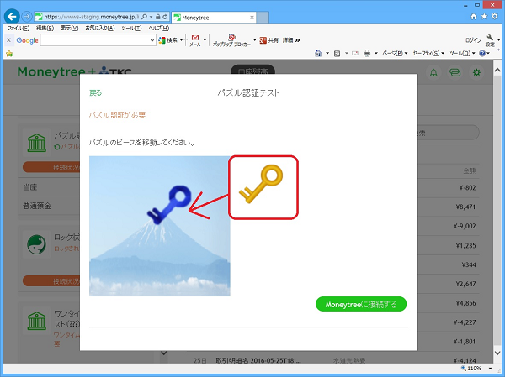Image resolution: width=505 pixels, height=377 pixels.
Task: Click the green bank building icon for パズル
Action: click(x=37, y=143)
